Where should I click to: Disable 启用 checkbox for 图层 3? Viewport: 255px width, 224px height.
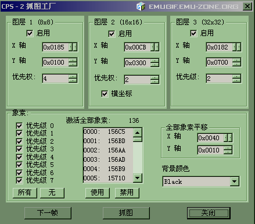pyautogui.click(x=193, y=33)
